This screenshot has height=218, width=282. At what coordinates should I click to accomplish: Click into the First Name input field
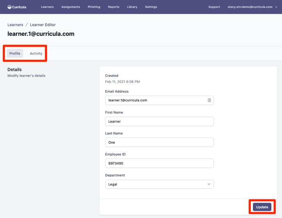pos(159,121)
